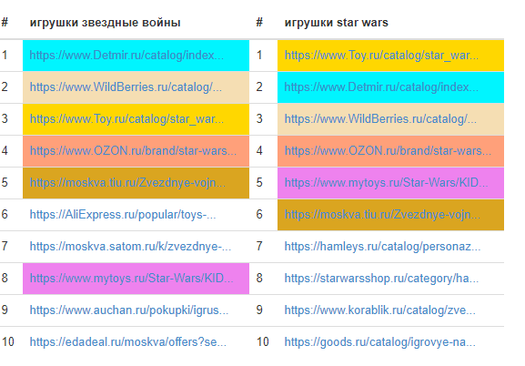Open the moskva.satom.ru link

[x=130, y=247]
